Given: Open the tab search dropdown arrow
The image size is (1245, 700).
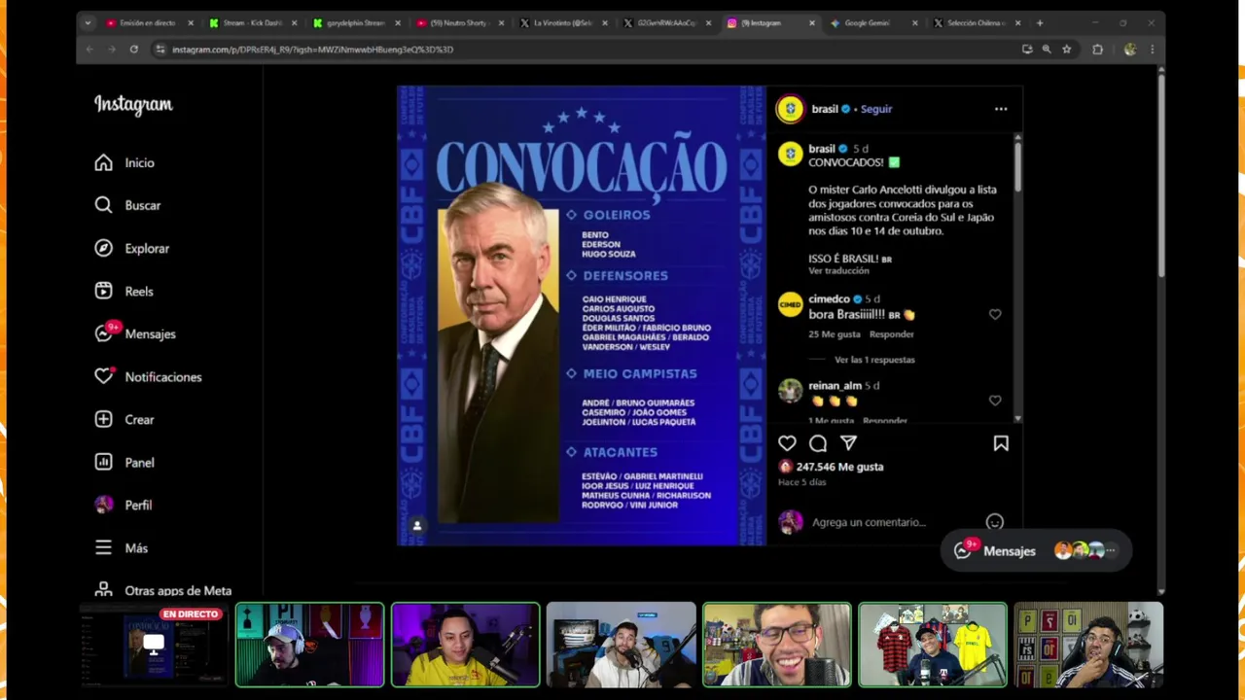Looking at the screenshot, I should [x=88, y=22].
